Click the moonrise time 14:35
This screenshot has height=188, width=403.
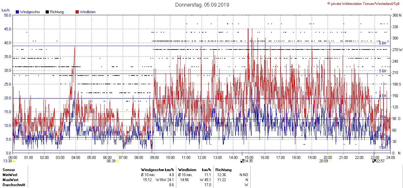[x=248, y=161]
